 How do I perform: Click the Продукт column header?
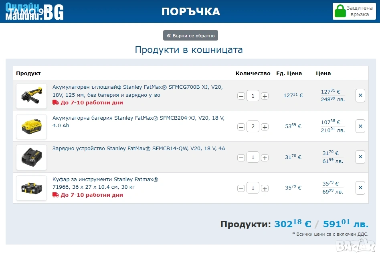pyautogui.click(x=28, y=73)
